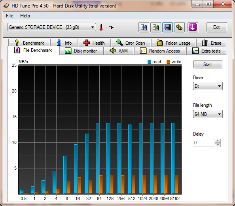Click the Delay value input field

pyautogui.click(x=203, y=143)
